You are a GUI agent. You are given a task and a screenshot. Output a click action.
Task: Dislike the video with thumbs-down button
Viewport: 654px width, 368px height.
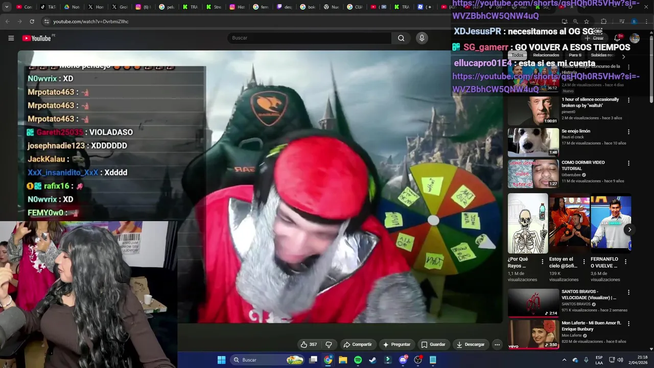[x=329, y=344]
